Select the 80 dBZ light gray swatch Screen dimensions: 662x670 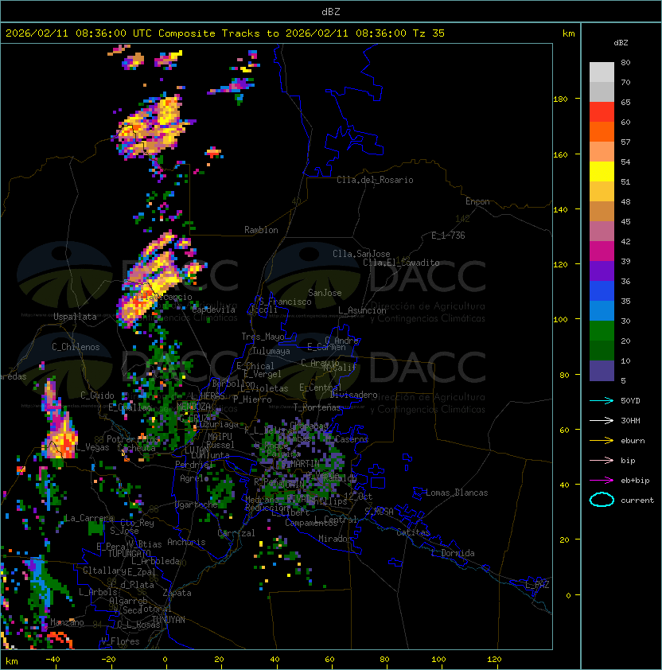[602, 72]
